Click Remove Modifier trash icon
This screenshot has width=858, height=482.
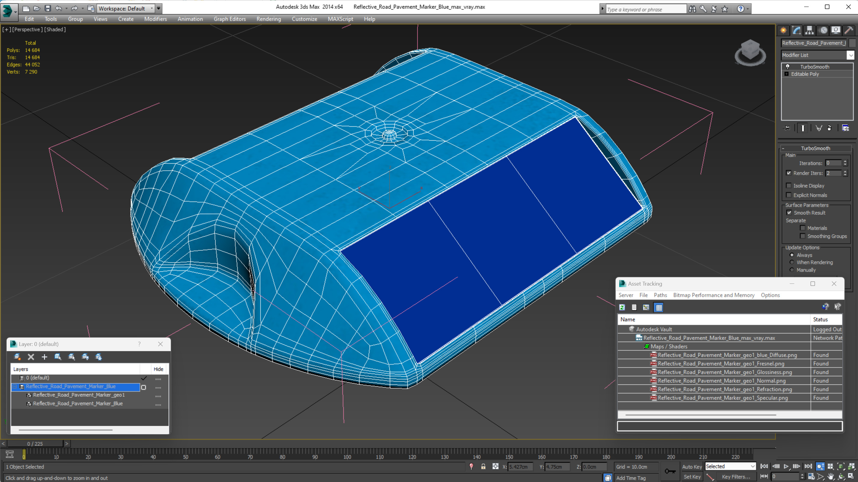(829, 128)
